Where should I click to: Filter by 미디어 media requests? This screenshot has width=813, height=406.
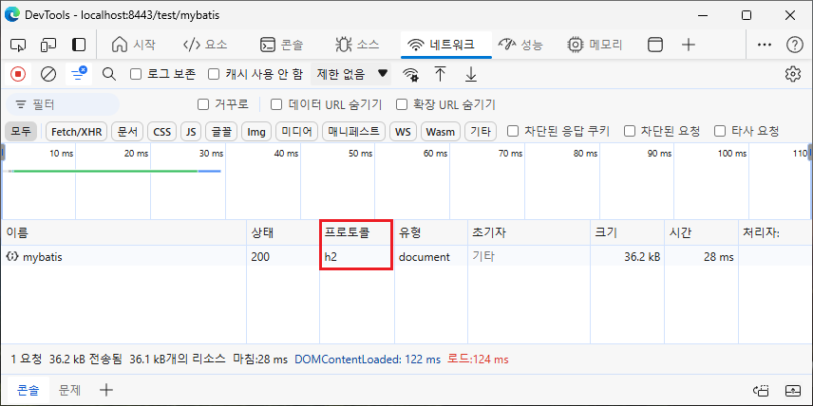296,132
